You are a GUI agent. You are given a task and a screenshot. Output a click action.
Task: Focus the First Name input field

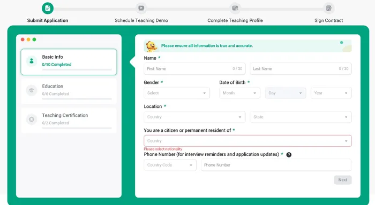(x=194, y=69)
